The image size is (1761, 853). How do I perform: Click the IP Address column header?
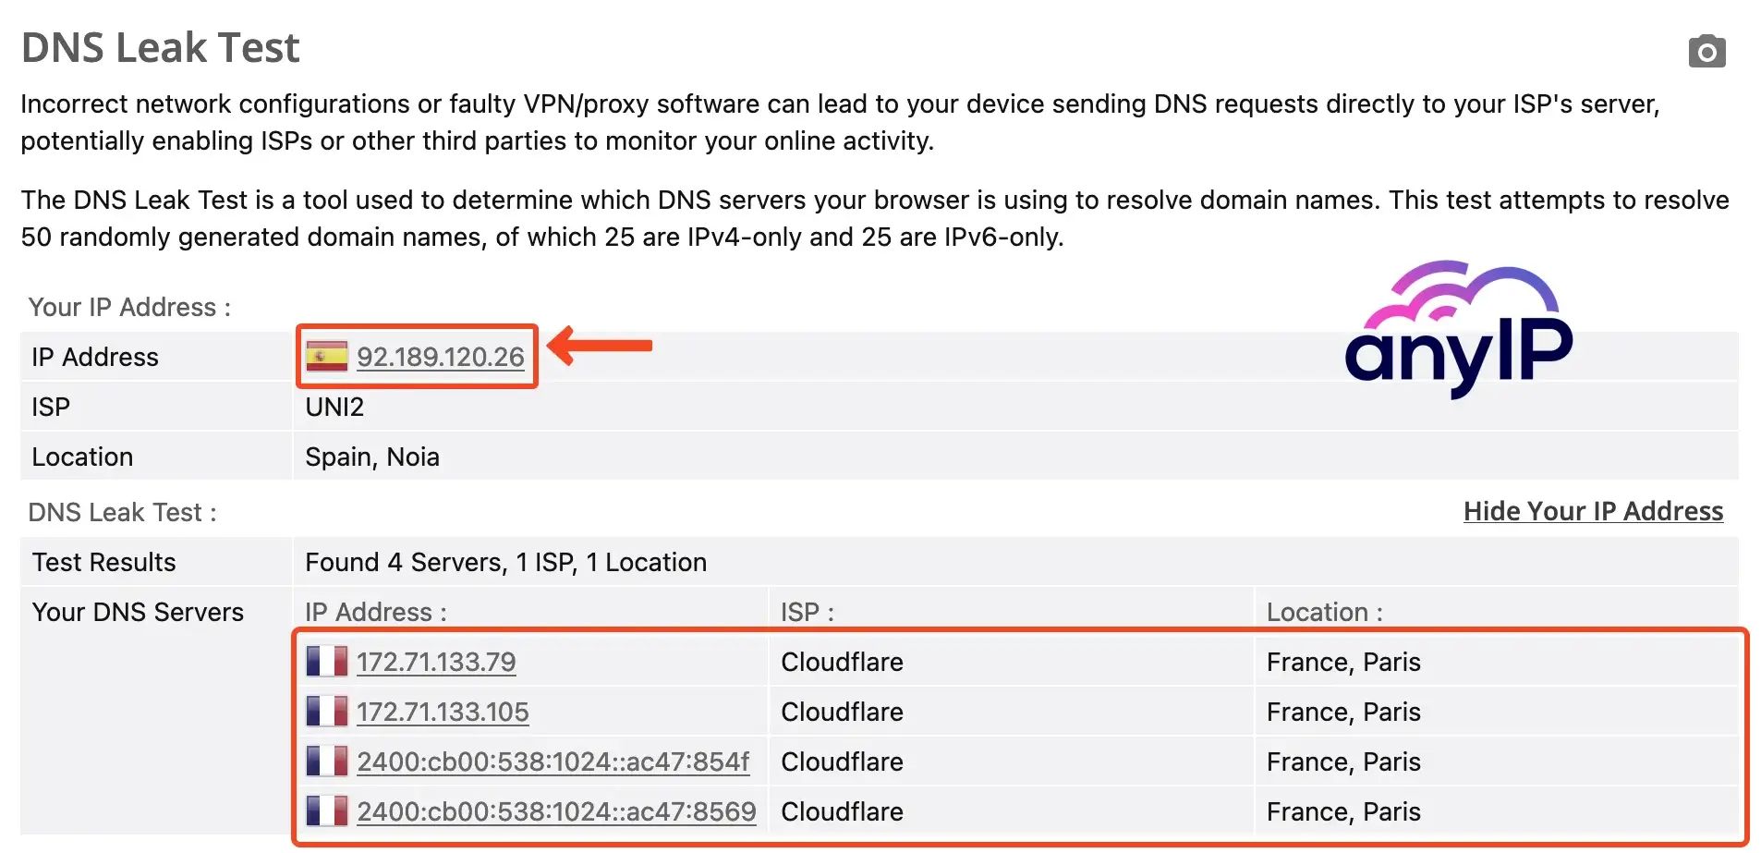pyautogui.click(x=374, y=612)
